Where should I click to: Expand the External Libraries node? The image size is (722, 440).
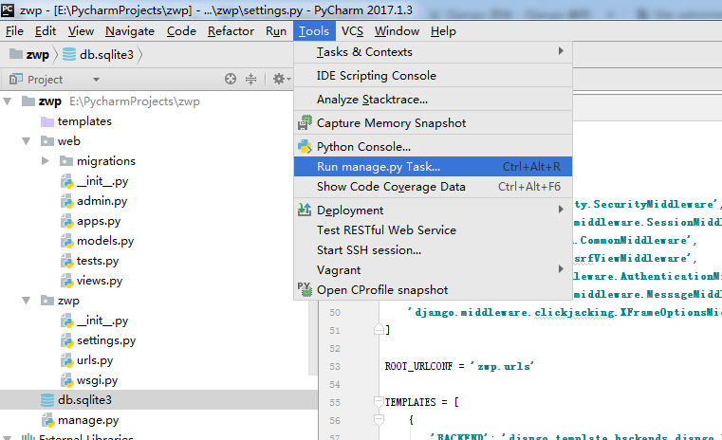point(8,436)
